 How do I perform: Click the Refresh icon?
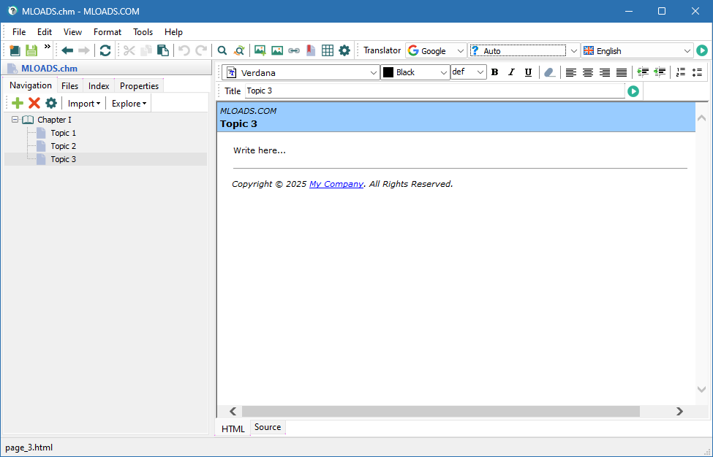[x=105, y=50]
